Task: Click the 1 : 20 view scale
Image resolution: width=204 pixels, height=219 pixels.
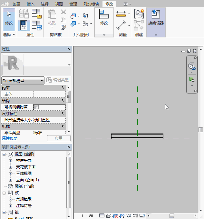Action: pyautogui.click(x=87, y=215)
